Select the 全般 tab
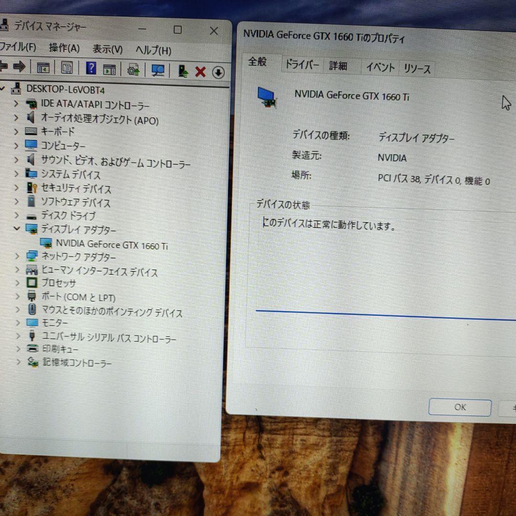 258,62
